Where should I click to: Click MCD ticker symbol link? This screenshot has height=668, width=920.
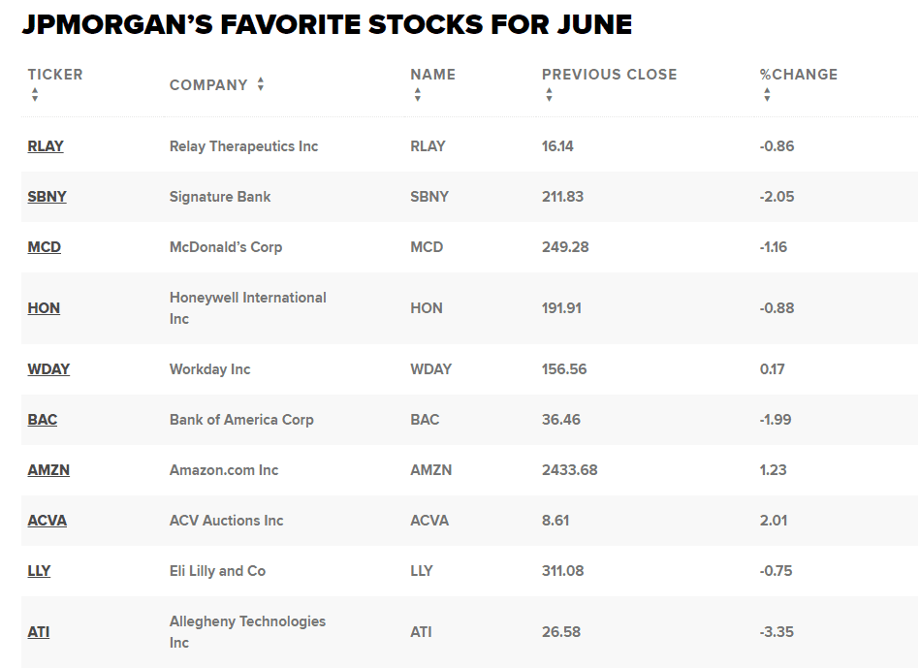tap(45, 247)
